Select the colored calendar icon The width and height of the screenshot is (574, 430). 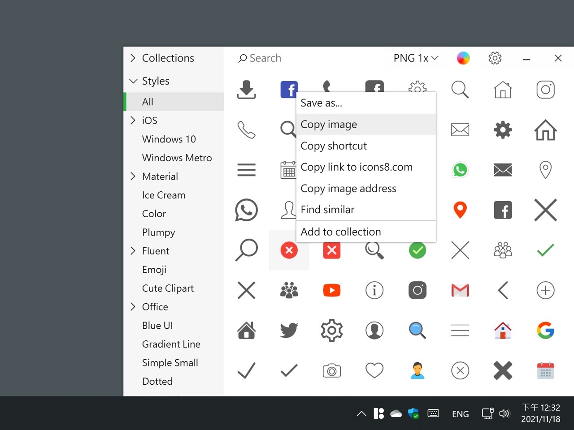pos(545,370)
